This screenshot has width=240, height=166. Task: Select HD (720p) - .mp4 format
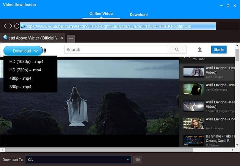point(25,70)
